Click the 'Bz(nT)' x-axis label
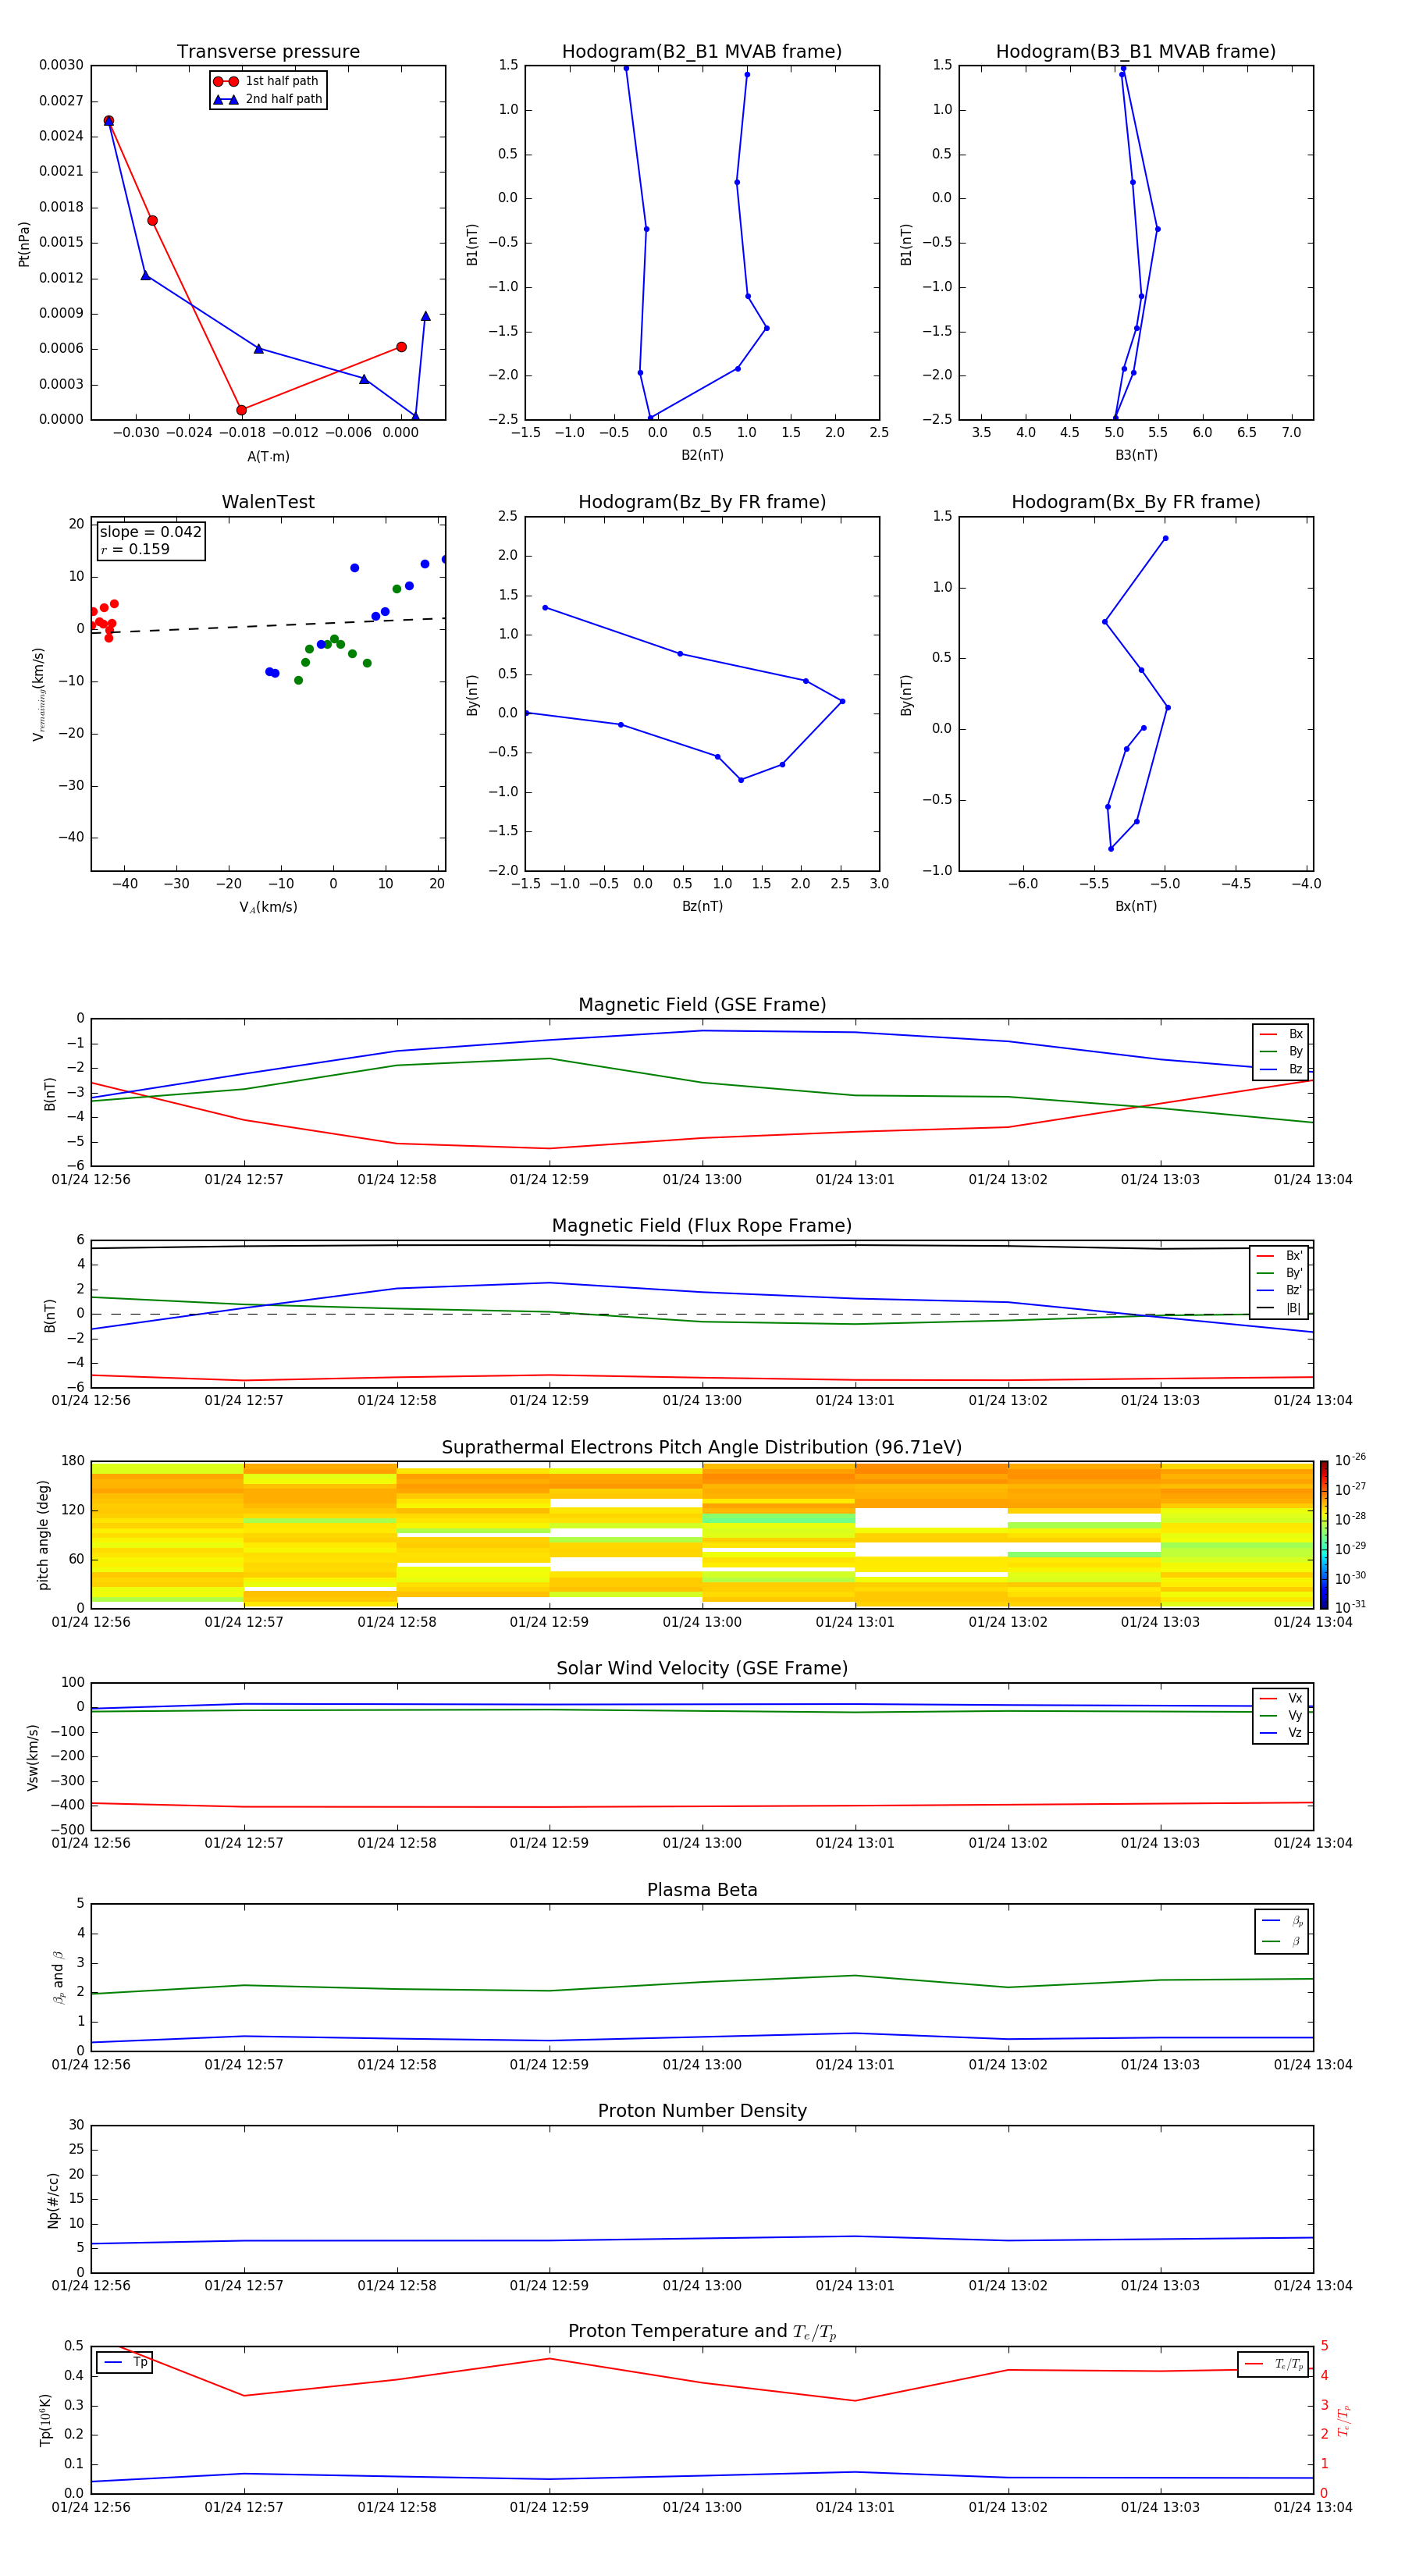This screenshot has width=1405, height=2576. click(x=702, y=906)
